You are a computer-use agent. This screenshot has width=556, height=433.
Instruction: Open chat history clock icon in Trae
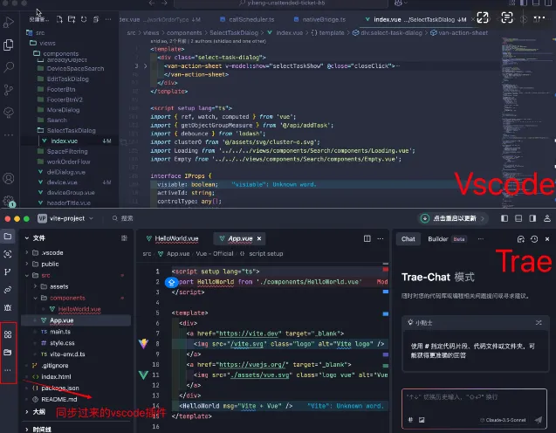pyautogui.click(x=534, y=239)
